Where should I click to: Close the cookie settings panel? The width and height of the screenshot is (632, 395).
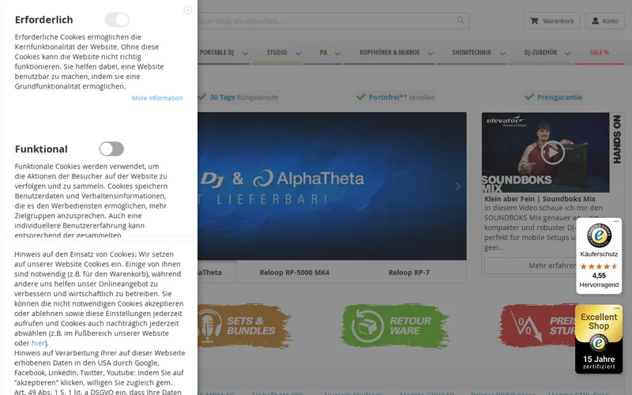[188, 10]
